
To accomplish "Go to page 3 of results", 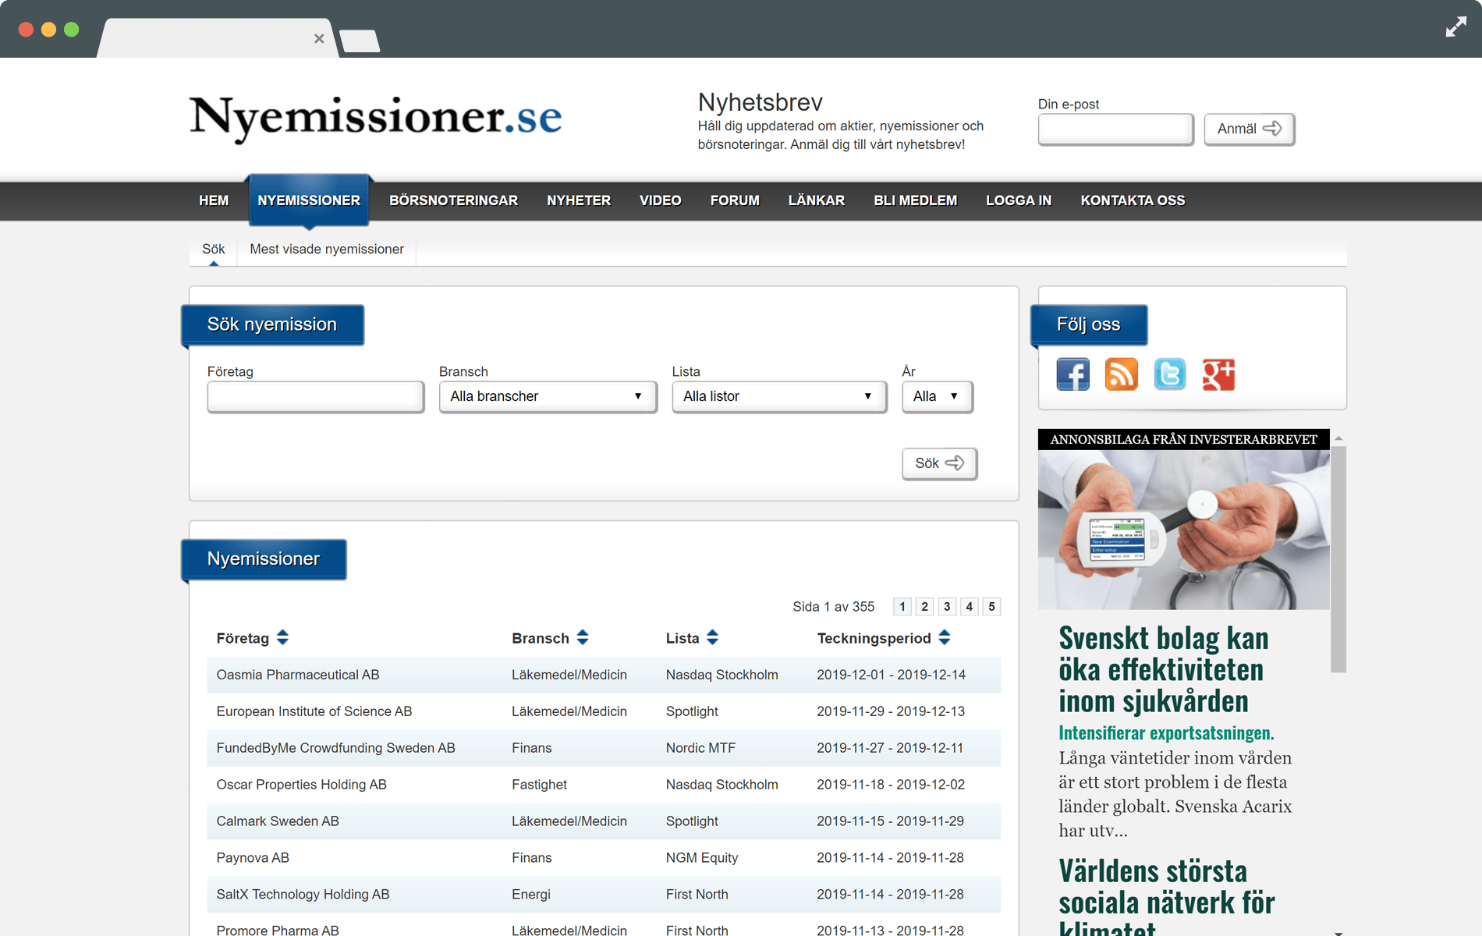I will (x=947, y=607).
